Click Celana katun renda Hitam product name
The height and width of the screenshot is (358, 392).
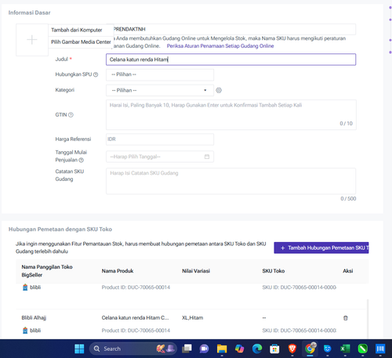135,318
